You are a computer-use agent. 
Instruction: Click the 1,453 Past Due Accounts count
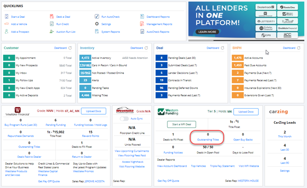click(x=237, y=65)
